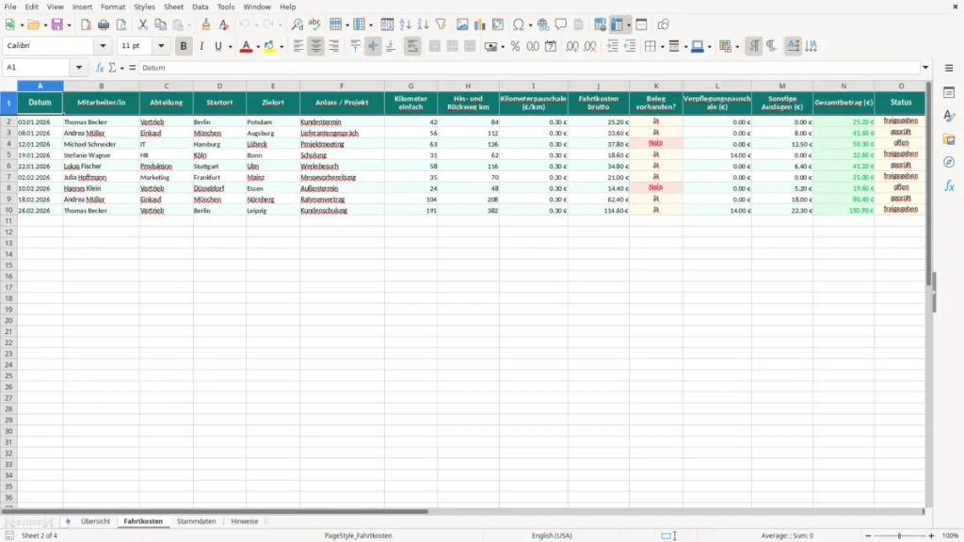Apply red font color swatch
The width and height of the screenshot is (964, 542).
click(x=246, y=46)
